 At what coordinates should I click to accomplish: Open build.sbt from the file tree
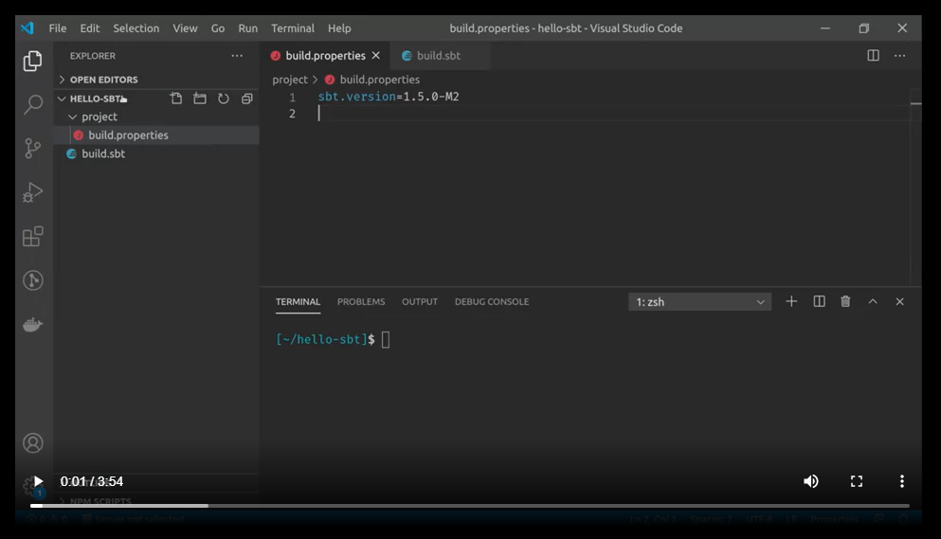157,153
